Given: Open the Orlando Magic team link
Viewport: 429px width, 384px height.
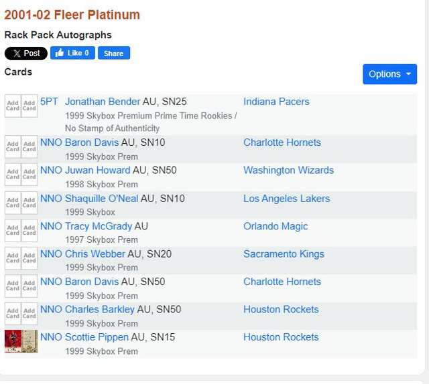Looking at the screenshot, I should [x=275, y=226].
